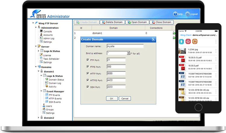The image size is (226, 133).
Task: Click the HTTPS Port field showing 4433
Action: click(x=116, y=80)
